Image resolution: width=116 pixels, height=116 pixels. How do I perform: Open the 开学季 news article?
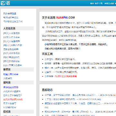pos(71,95)
